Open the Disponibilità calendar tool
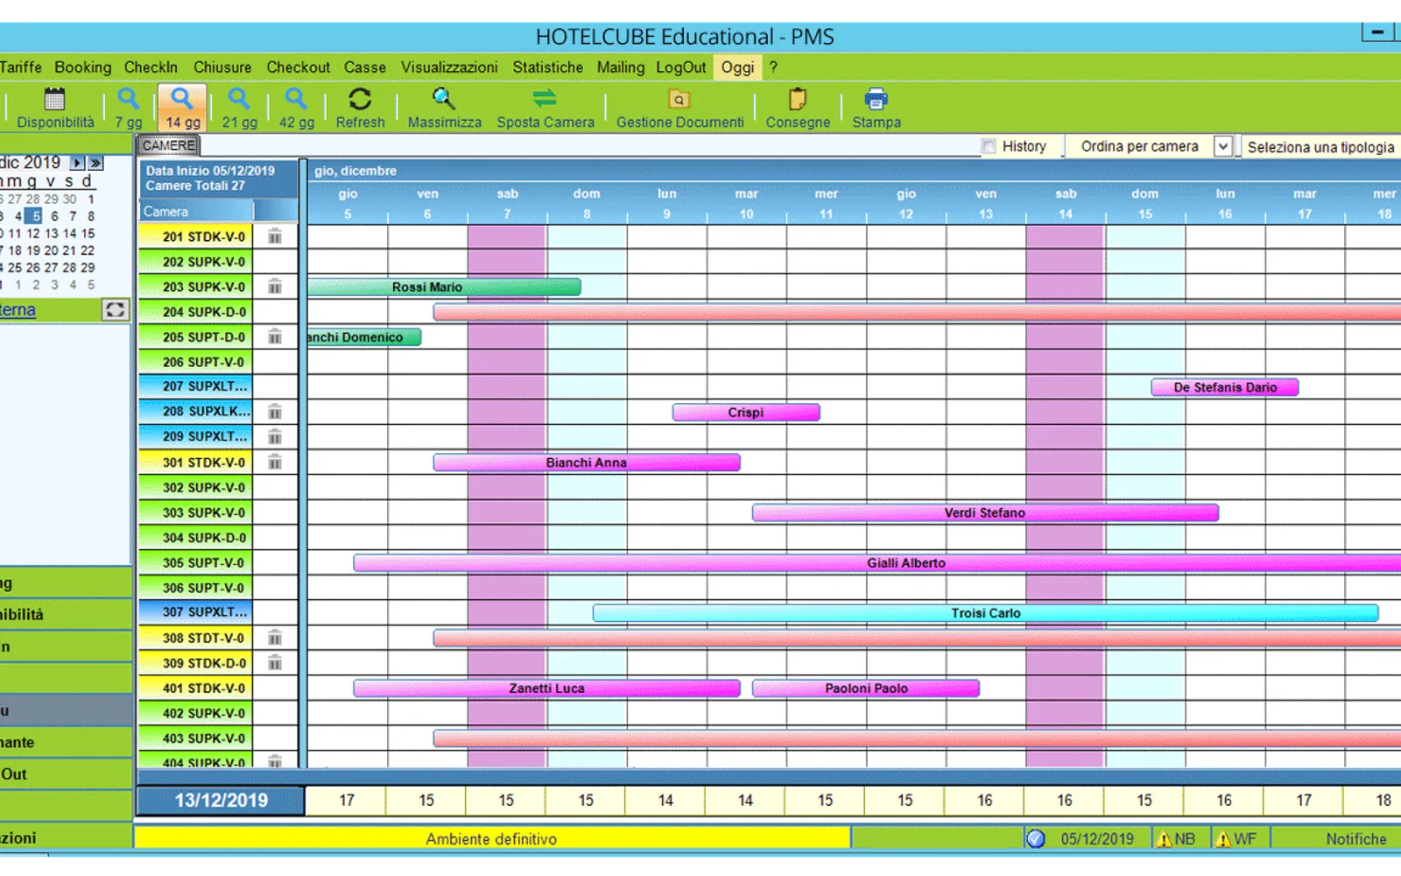 [54, 108]
